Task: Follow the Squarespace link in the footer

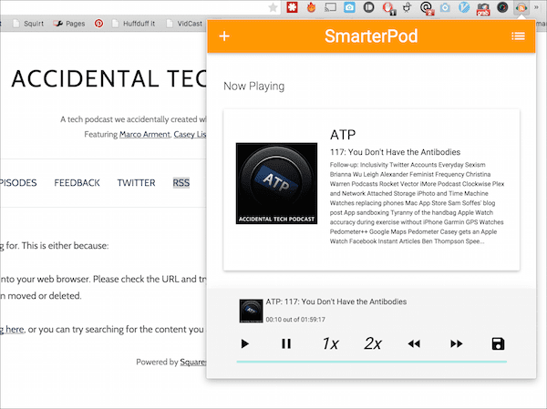Action: coord(193,362)
